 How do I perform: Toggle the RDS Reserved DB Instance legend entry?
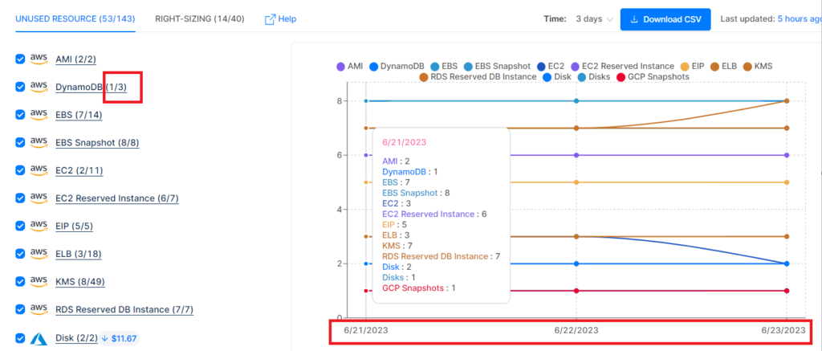[x=478, y=77]
